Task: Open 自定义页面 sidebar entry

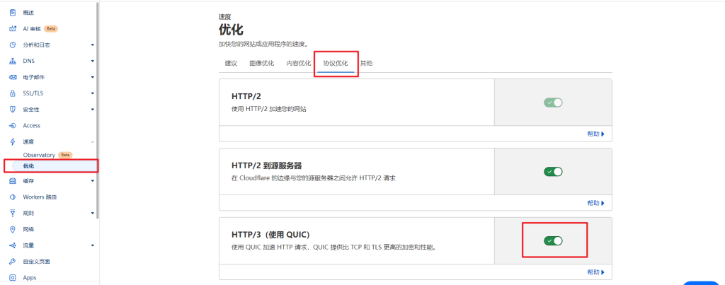Action: [37, 262]
